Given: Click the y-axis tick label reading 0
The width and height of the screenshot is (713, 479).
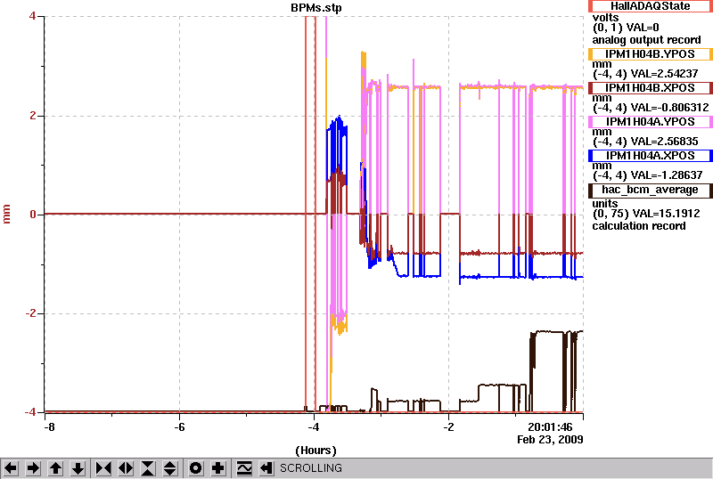Looking at the screenshot, I should click(x=33, y=214).
